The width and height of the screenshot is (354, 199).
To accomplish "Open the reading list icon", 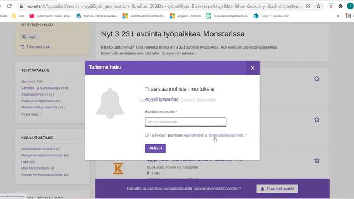I will [x=348, y=16].
